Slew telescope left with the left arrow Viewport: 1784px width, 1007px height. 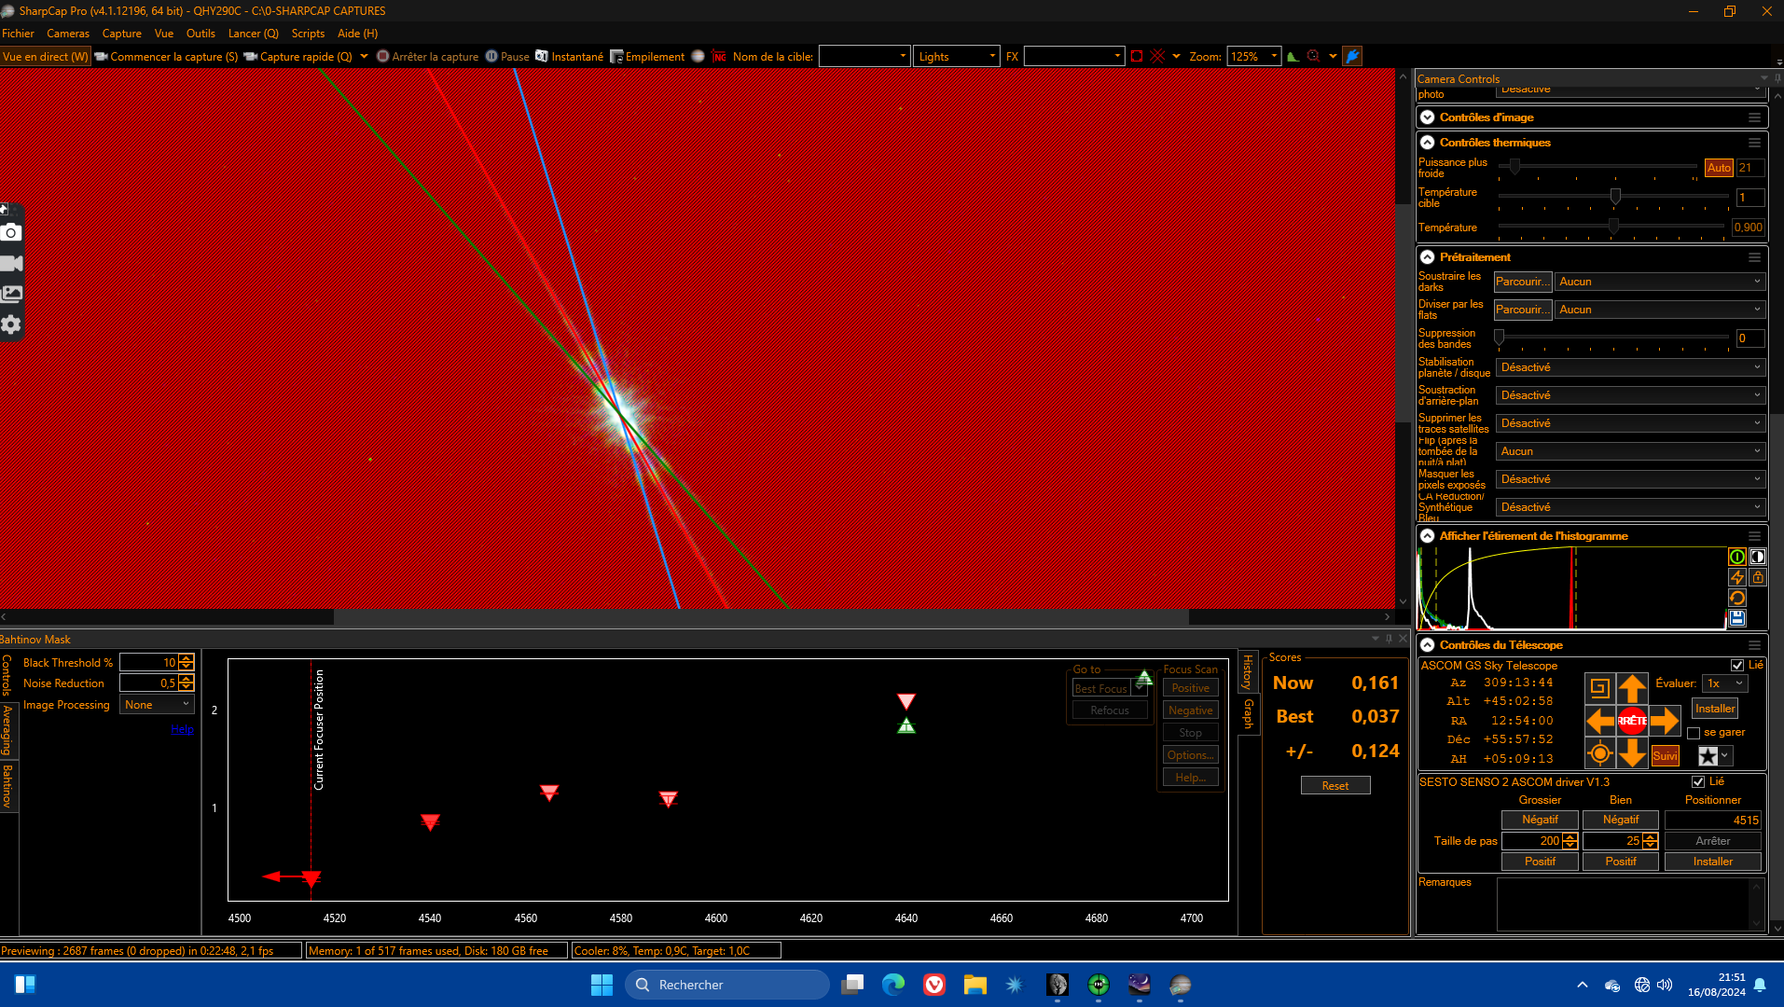tap(1600, 721)
